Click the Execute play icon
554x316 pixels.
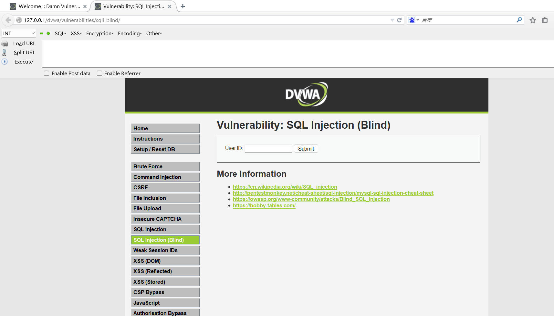pyautogui.click(x=5, y=62)
